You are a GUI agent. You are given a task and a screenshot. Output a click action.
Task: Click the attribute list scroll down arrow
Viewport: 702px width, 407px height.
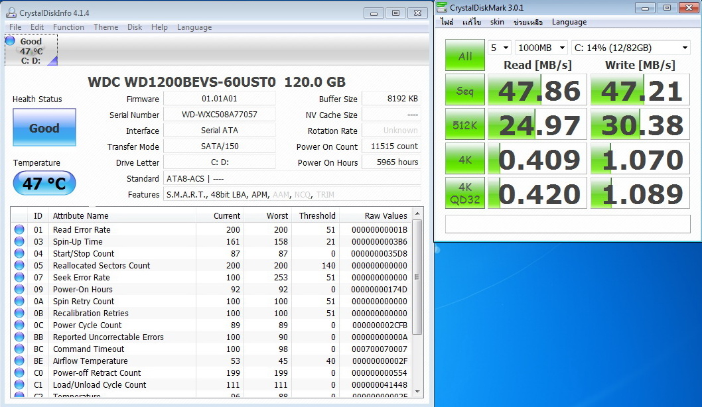click(417, 391)
